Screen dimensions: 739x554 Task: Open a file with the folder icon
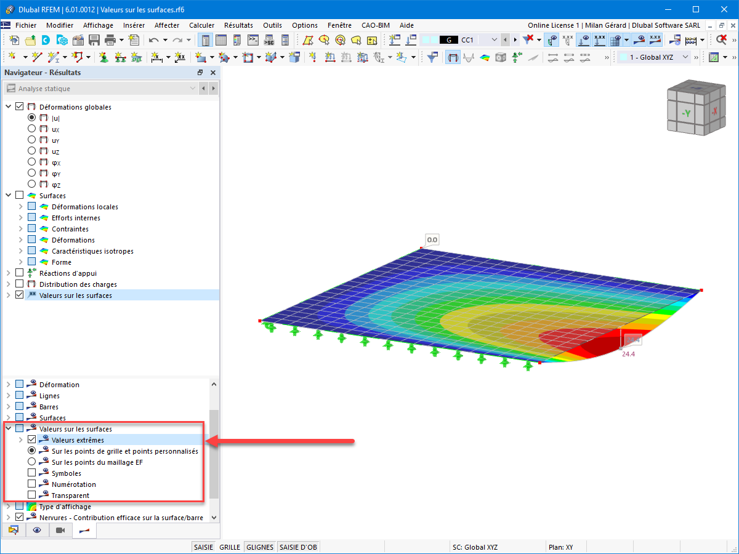30,40
